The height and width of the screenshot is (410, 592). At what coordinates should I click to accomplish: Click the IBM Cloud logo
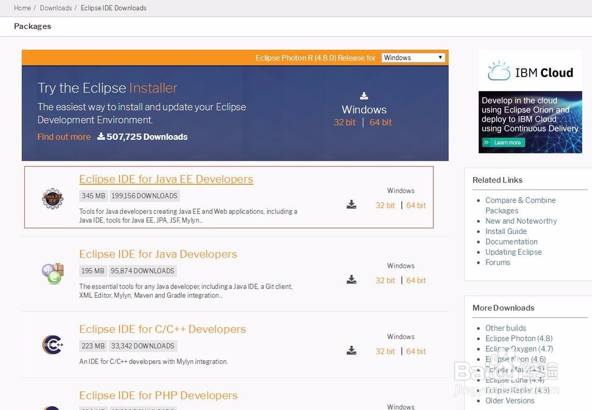530,71
